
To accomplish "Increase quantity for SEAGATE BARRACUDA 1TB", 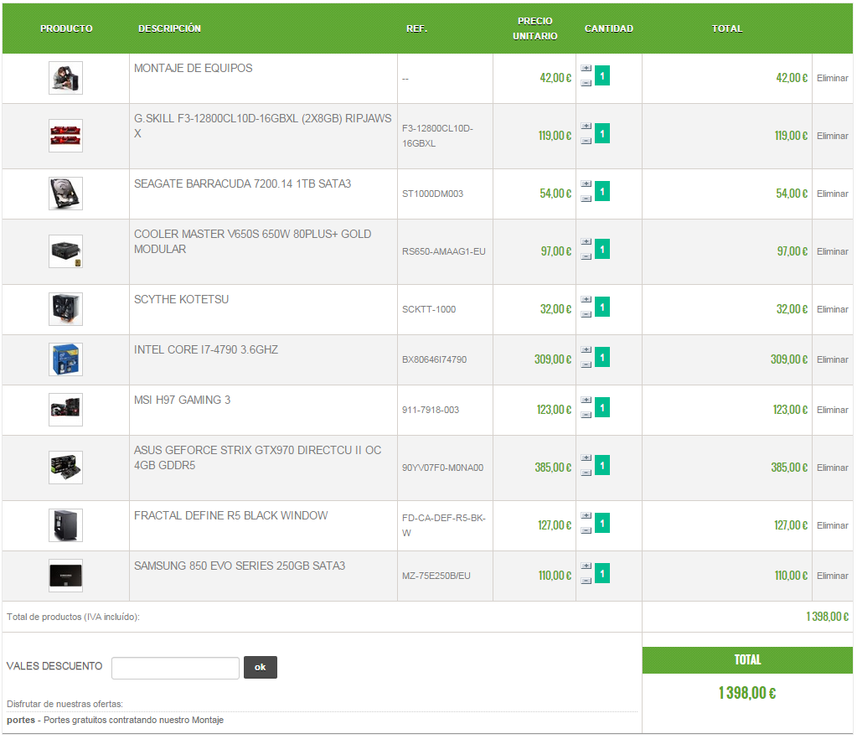I will coord(586,184).
